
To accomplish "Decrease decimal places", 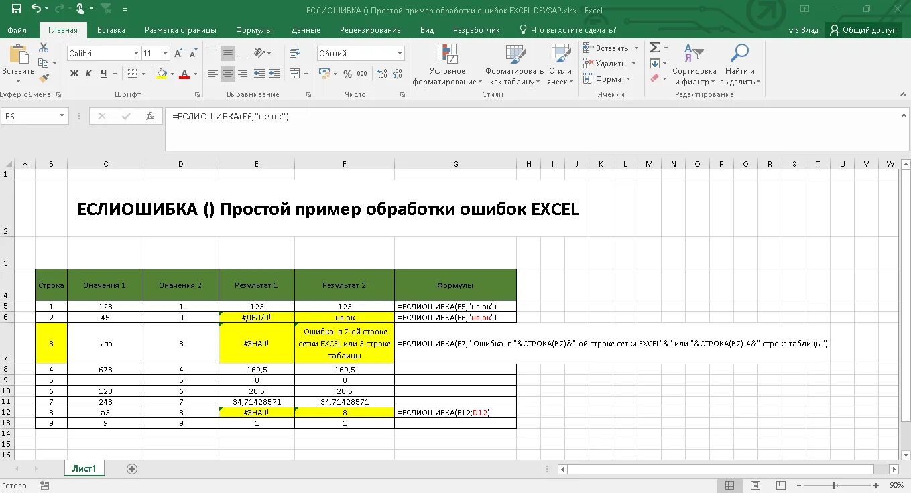I will click(x=398, y=74).
